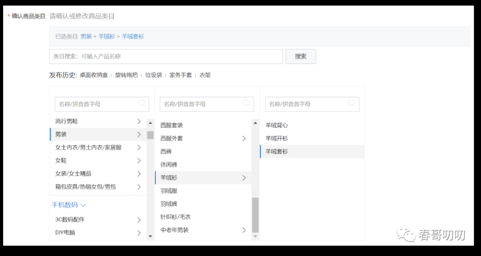Image resolution: width=481 pixels, height=256 pixels.
Task: Click first column scrollbar up arrow
Action: pos(151,123)
